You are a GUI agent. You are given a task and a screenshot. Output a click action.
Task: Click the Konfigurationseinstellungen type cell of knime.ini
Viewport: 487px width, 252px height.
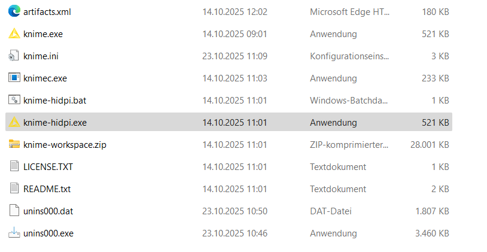349,56
